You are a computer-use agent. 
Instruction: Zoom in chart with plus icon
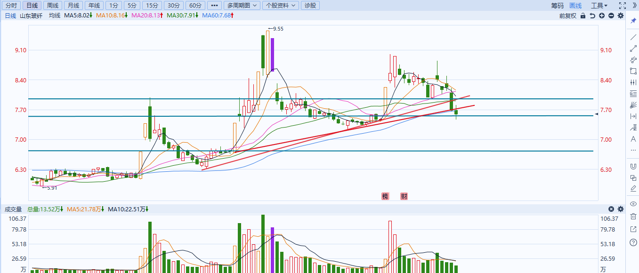pos(602,16)
